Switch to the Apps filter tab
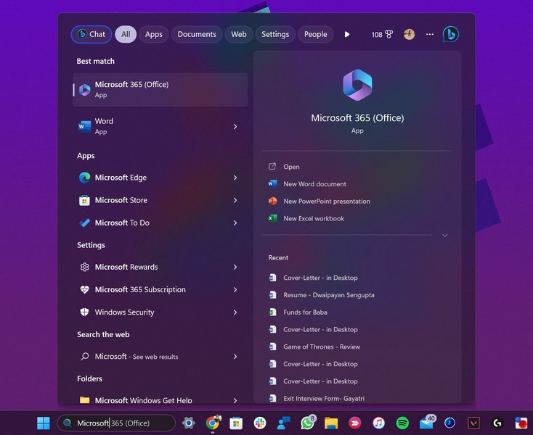This screenshot has width=533, height=435. [153, 34]
